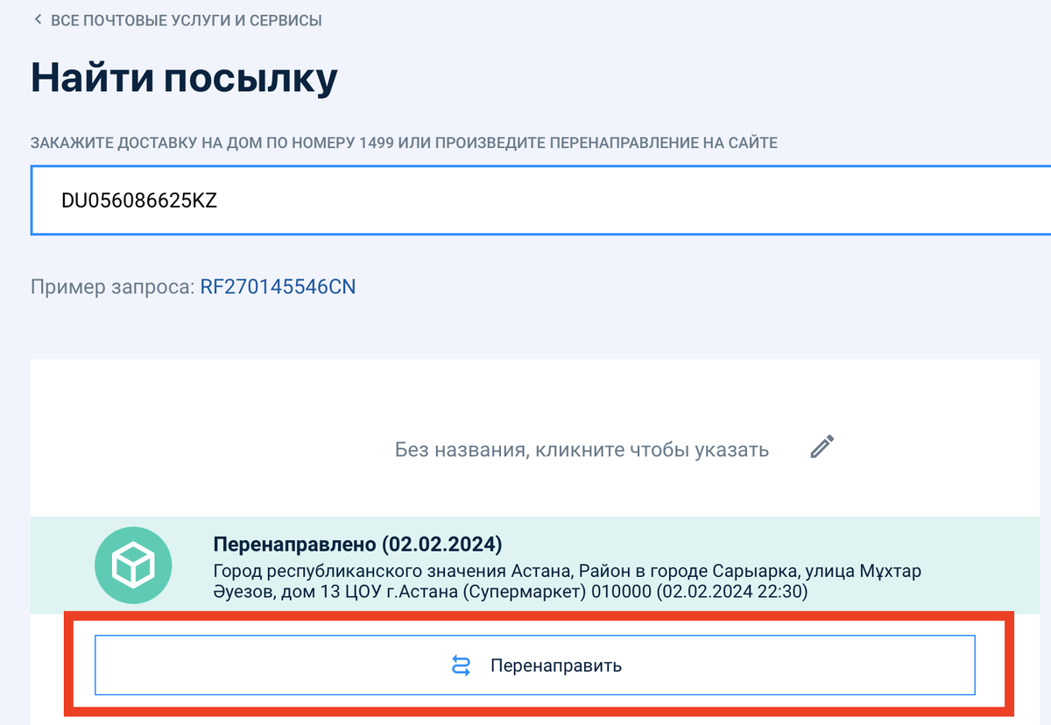This screenshot has height=725, width=1051.
Task: Click the Пример запроса label
Action: 109,285
